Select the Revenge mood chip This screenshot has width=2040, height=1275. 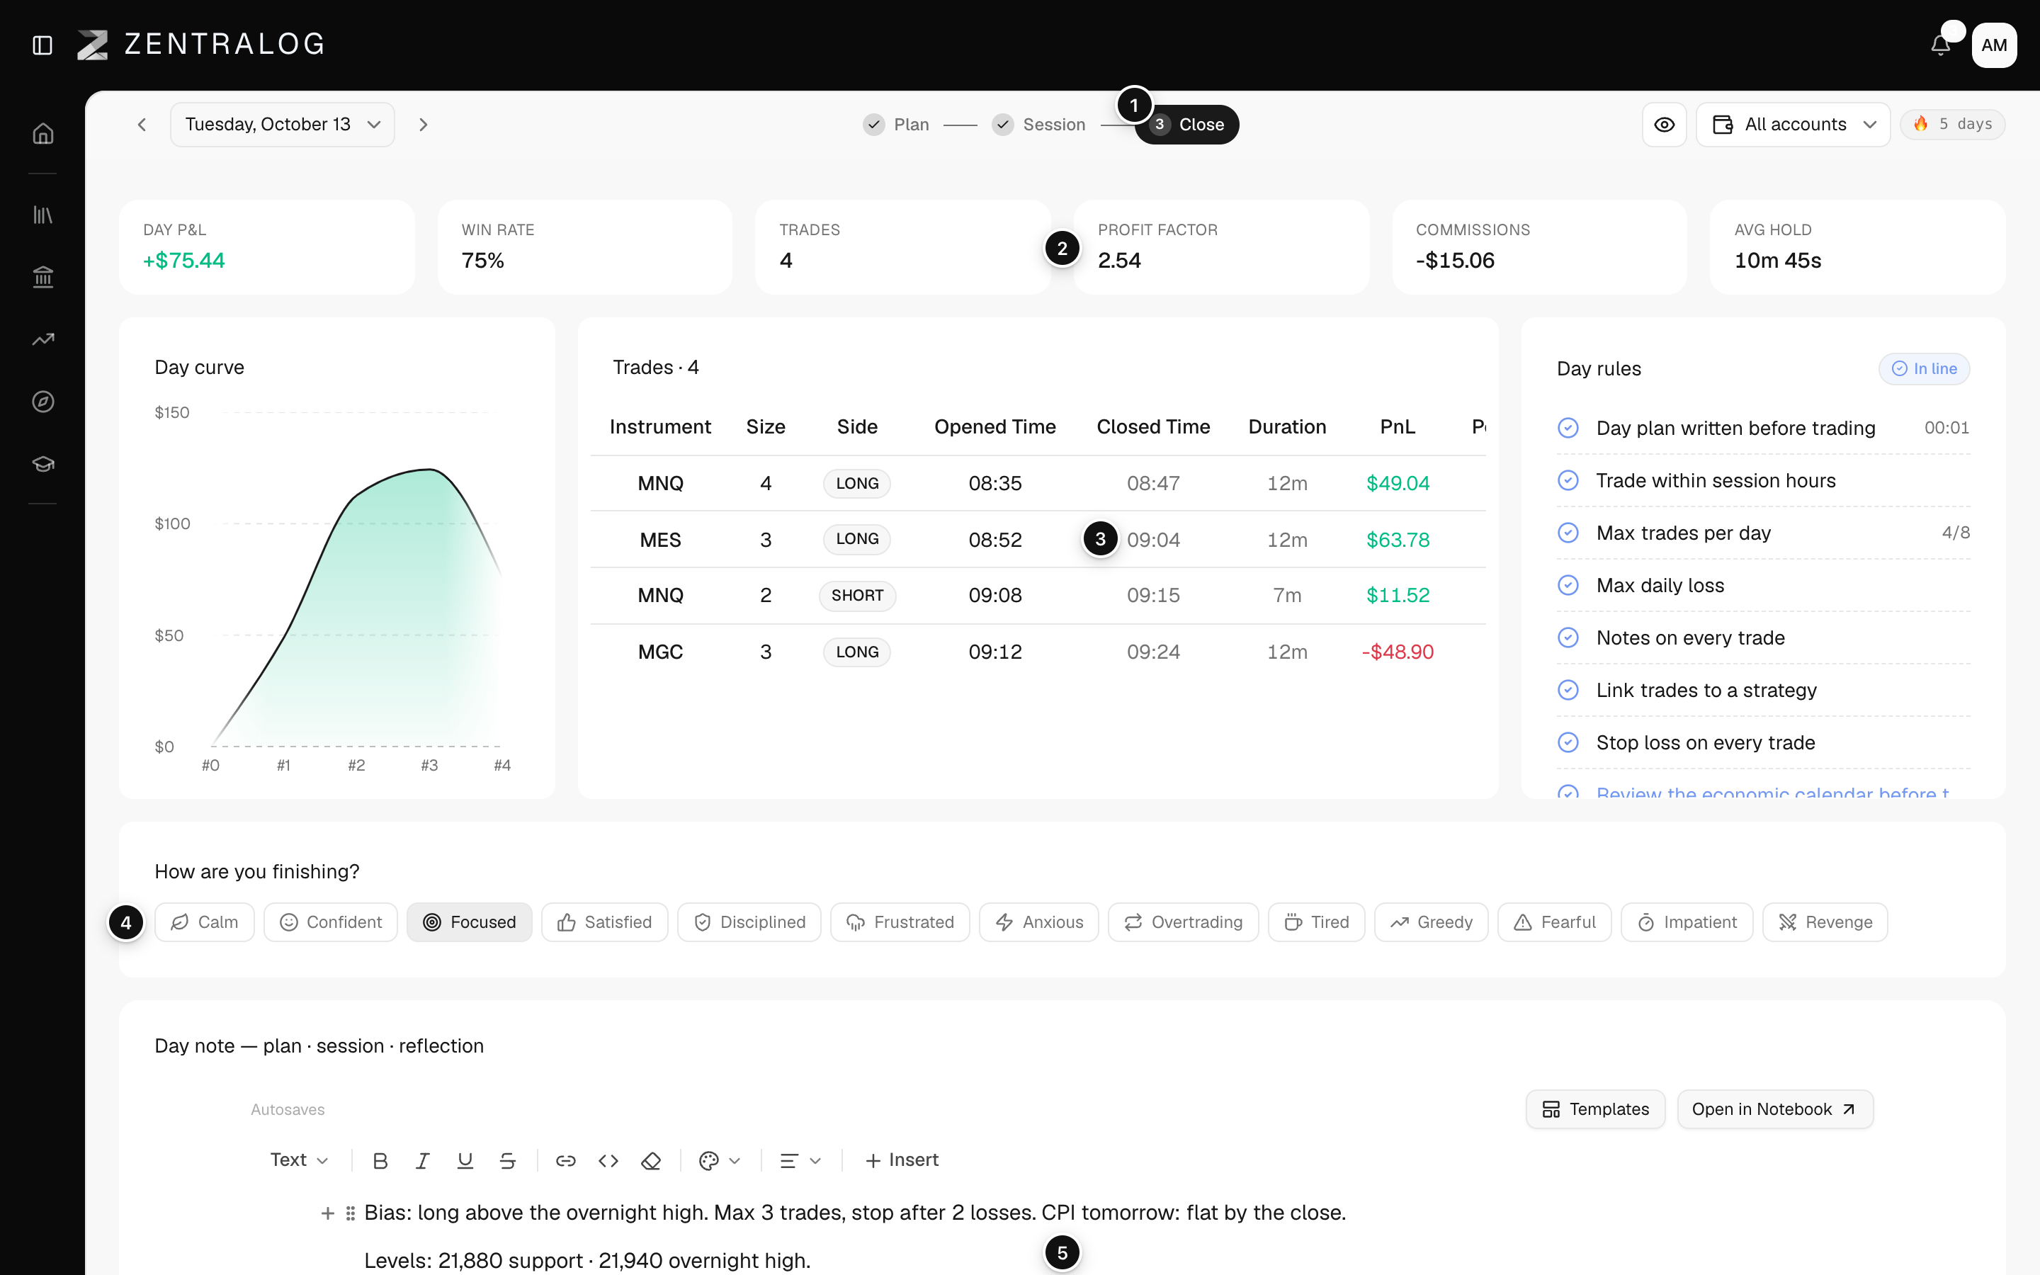[1824, 922]
